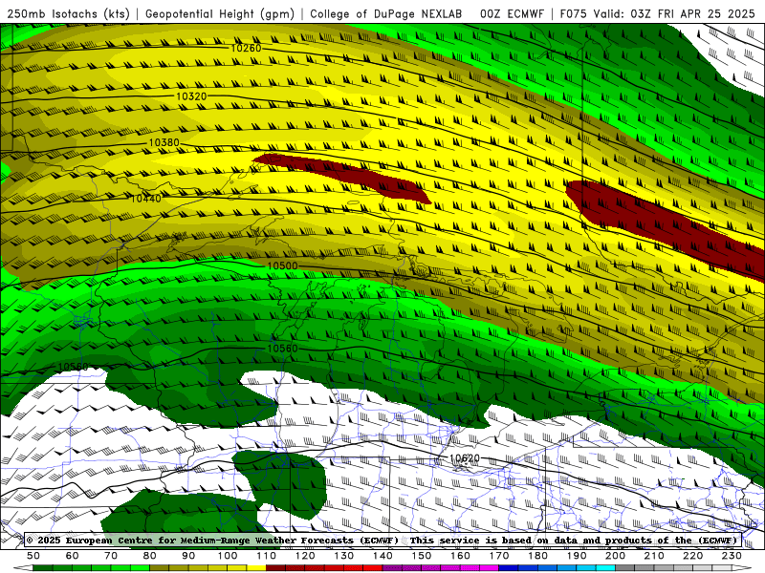Click the 100 knot legend value

click(228, 556)
